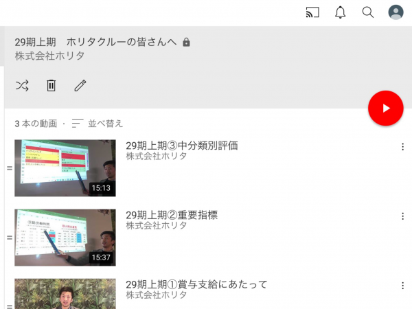Click drag handle of 29期上期②重要指標

10,238
